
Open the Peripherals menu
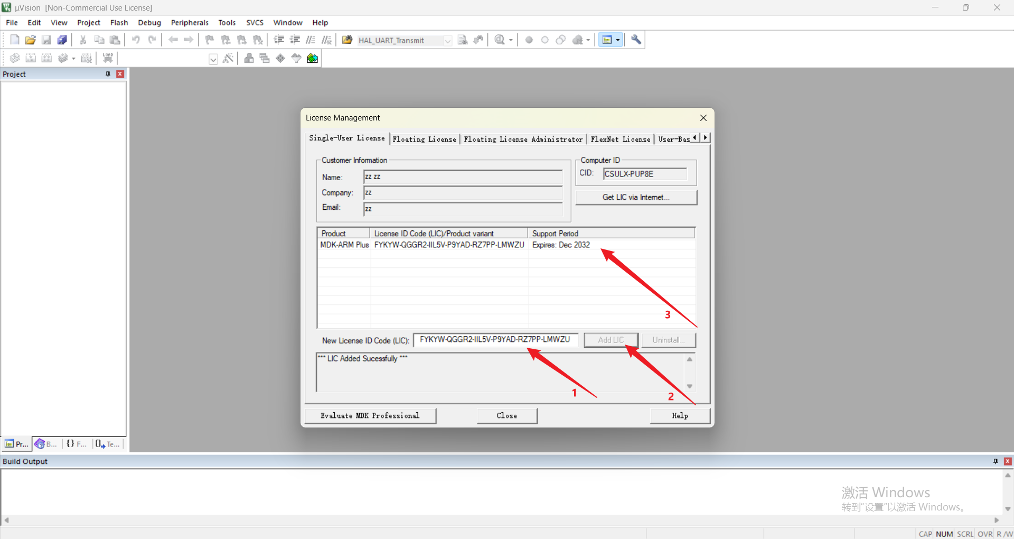190,23
